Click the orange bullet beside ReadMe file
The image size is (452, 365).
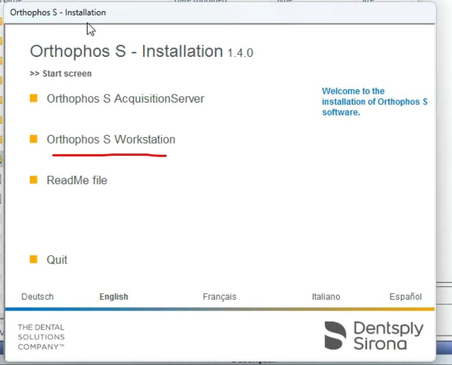coord(34,180)
